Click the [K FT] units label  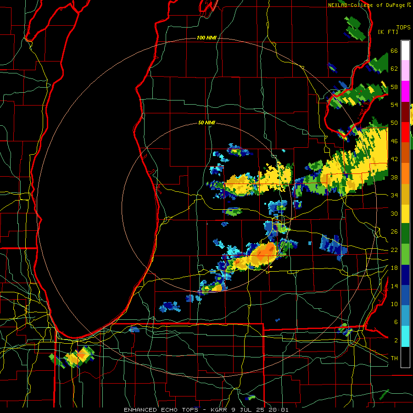pyautogui.click(x=388, y=32)
